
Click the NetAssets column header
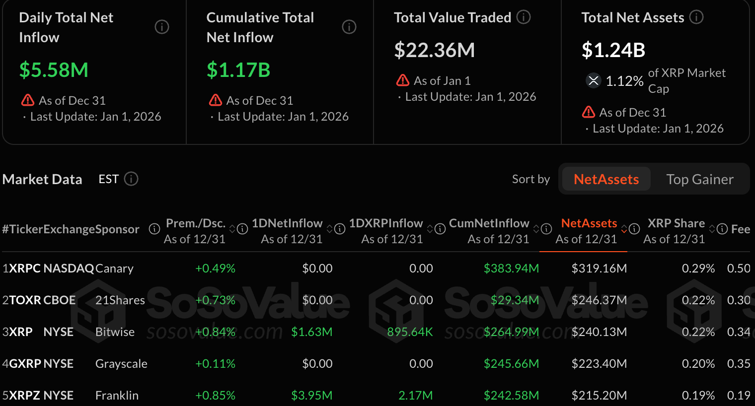point(589,223)
